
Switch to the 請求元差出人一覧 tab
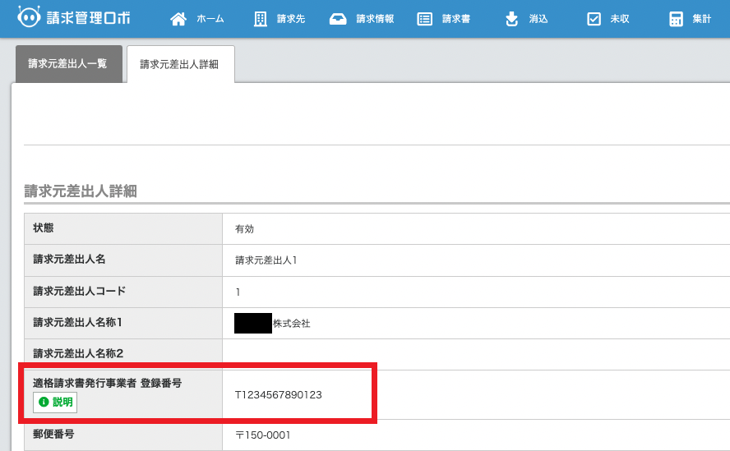[67, 64]
